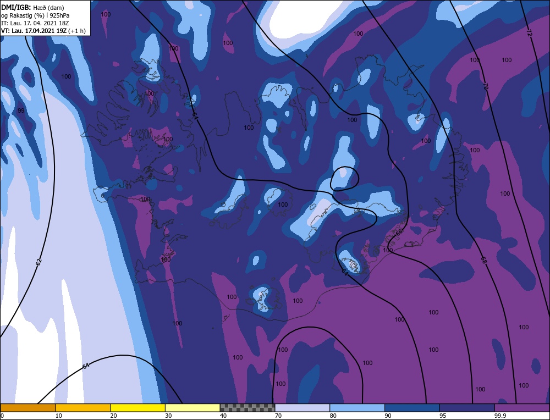Click the '72' contour line label
The width and height of the screenshot is (550, 420).
coord(529,34)
